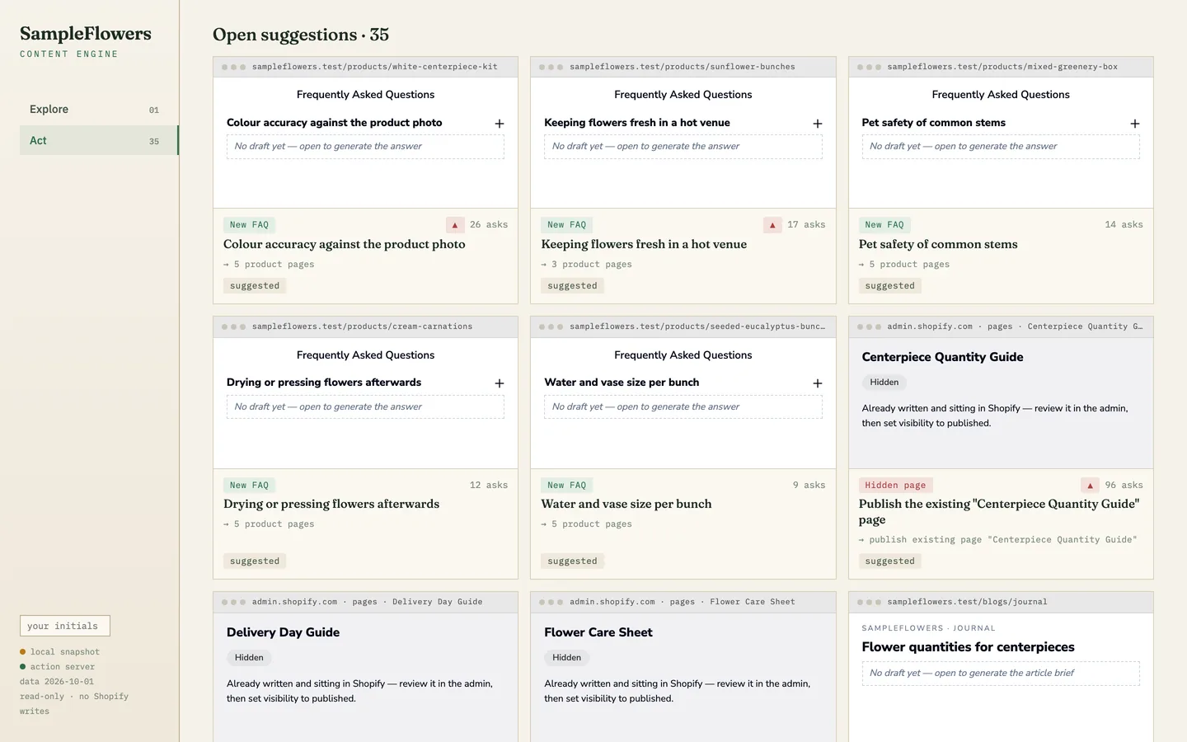
Task: Click the Delivery Day Guide heading
Action: click(284, 633)
